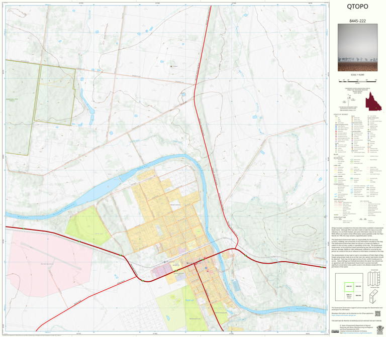Select the map sheet number 8445-222
The height and width of the screenshot is (337, 386).
[357, 21]
